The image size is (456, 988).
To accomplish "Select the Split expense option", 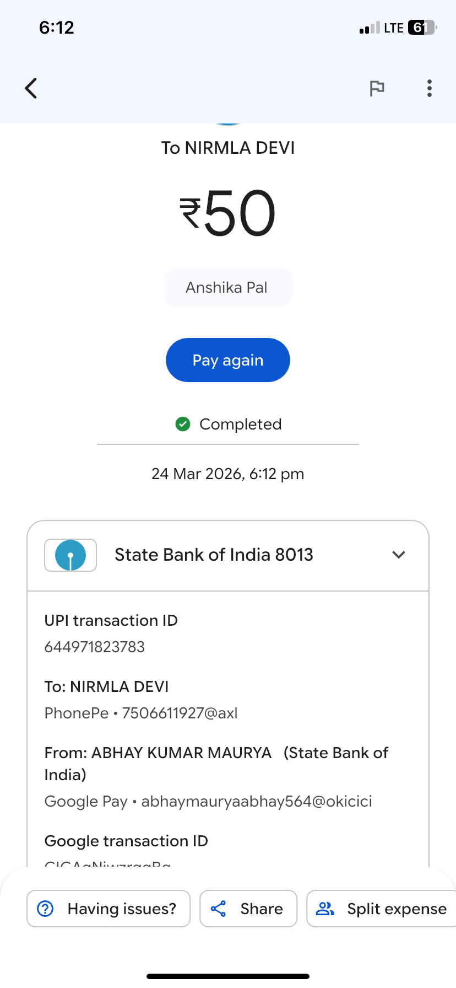I will coord(397,909).
